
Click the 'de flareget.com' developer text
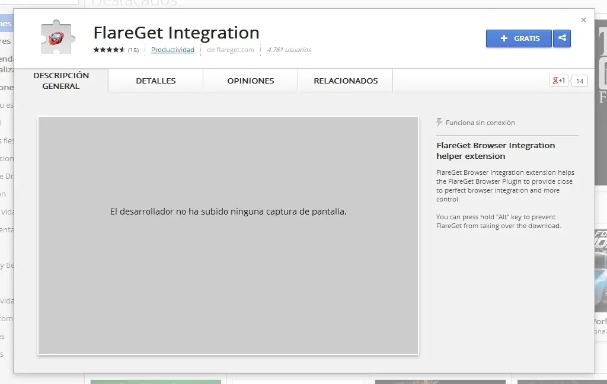click(231, 50)
